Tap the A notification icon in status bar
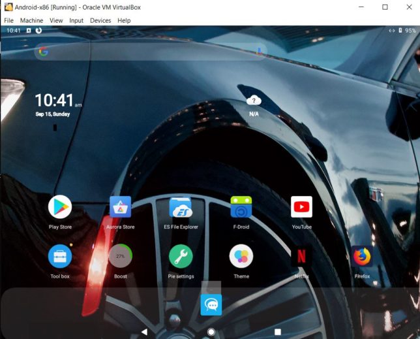This screenshot has width=420, height=339. [29, 31]
